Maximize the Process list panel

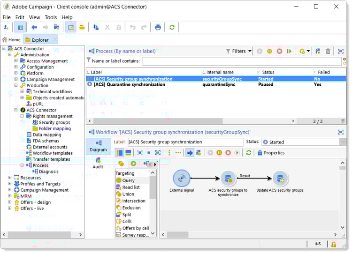click(341, 52)
